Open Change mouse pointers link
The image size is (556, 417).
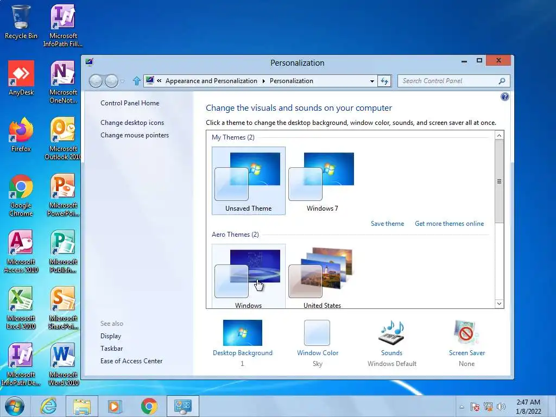pos(135,135)
